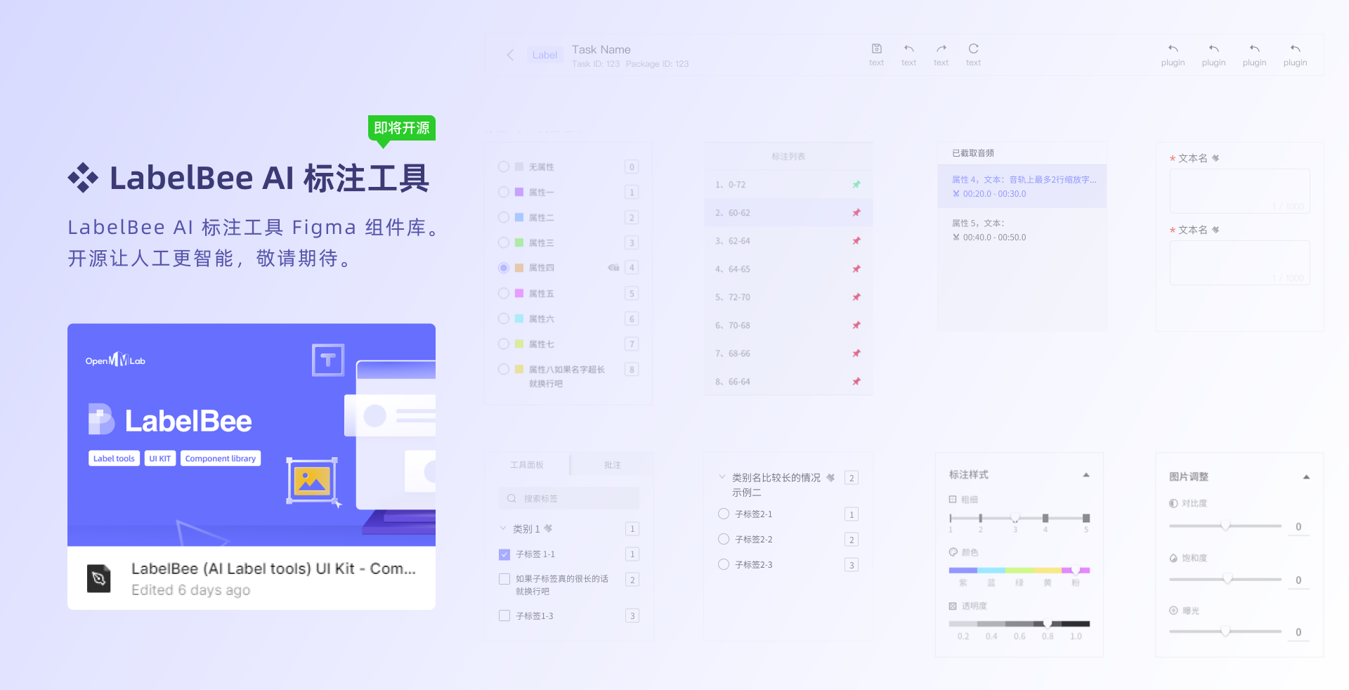Click the 颜色 palette icon
Viewport: 1349px width, 690px height.
(x=953, y=552)
